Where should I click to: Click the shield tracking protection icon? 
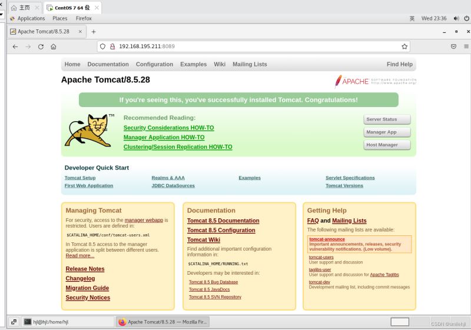click(102, 46)
